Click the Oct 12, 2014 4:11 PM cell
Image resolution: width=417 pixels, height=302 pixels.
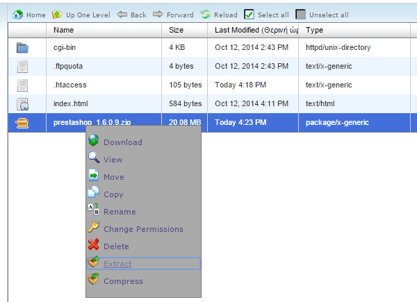(x=252, y=103)
